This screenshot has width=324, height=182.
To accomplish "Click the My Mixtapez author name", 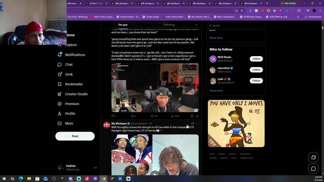I will (119, 124).
